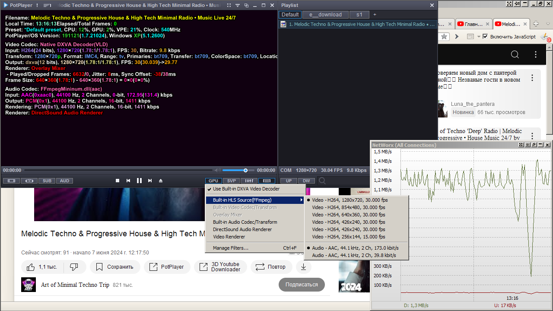This screenshot has width=553, height=311.
Task: Close the Playlist panel
Action: [432, 5]
